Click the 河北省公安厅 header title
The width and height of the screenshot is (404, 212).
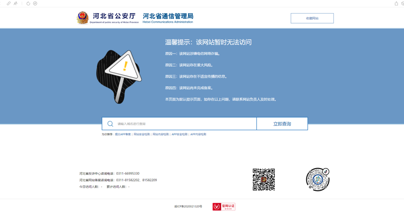(114, 16)
